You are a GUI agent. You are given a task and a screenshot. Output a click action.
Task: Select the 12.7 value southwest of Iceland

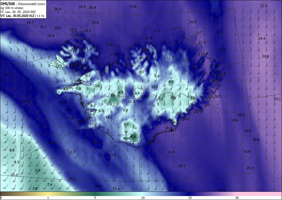pyautogui.click(x=71, y=152)
